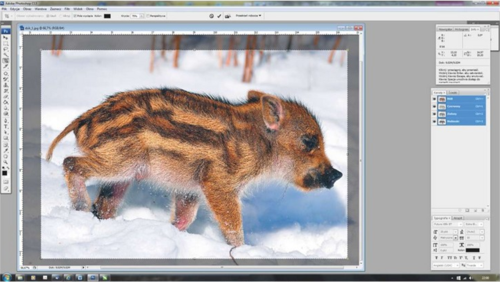Click the crop shield Kolor swatch
Viewport: 500px width, 282px height.
point(107,16)
